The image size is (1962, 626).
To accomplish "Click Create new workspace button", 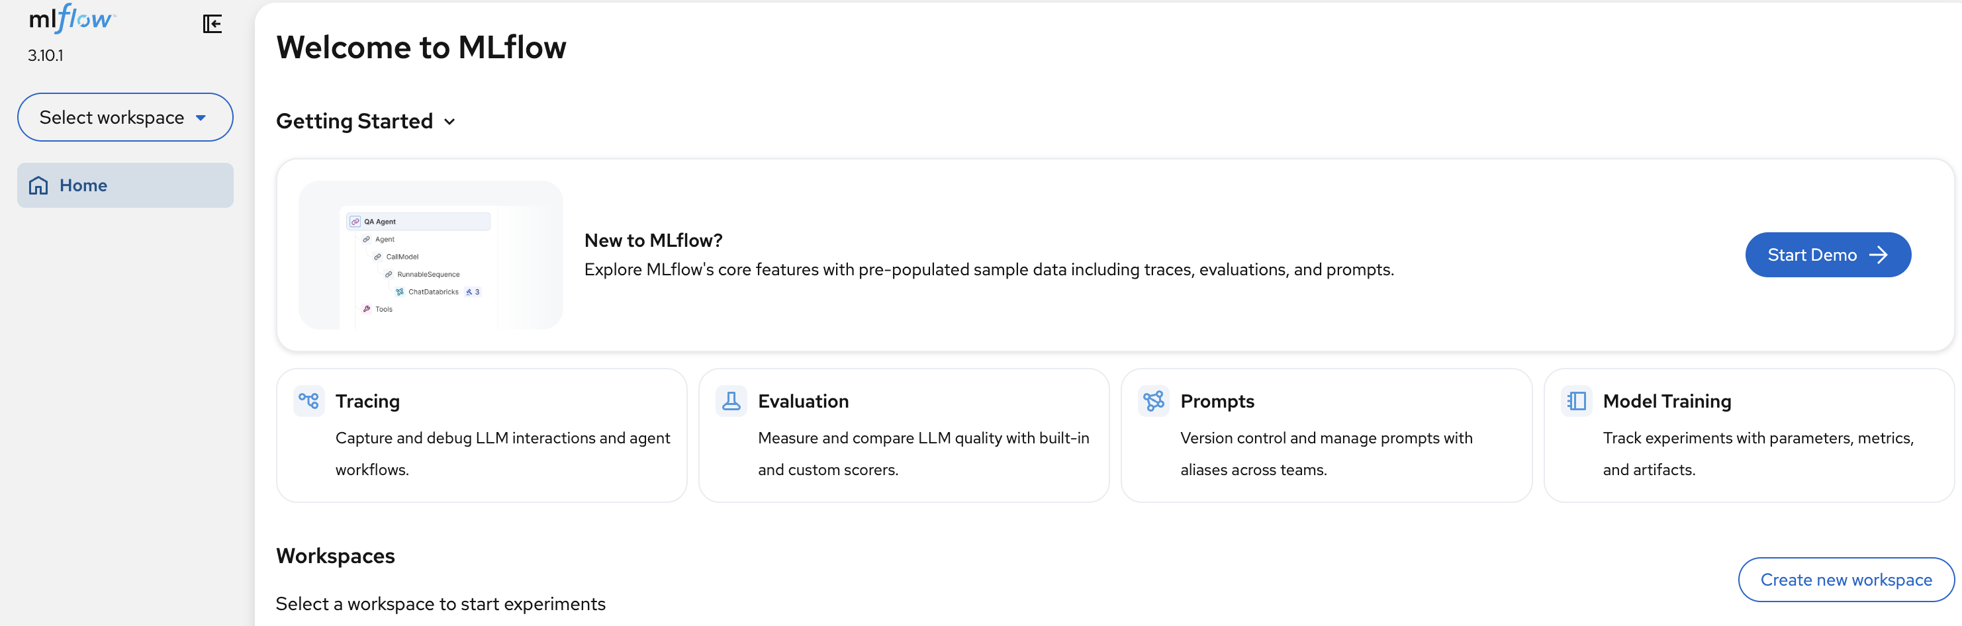I will click(1845, 580).
